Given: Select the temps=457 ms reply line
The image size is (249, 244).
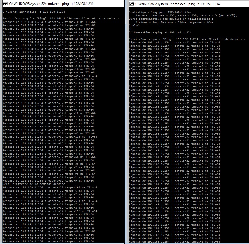Looking at the screenshot, I should (x=50, y=76).
